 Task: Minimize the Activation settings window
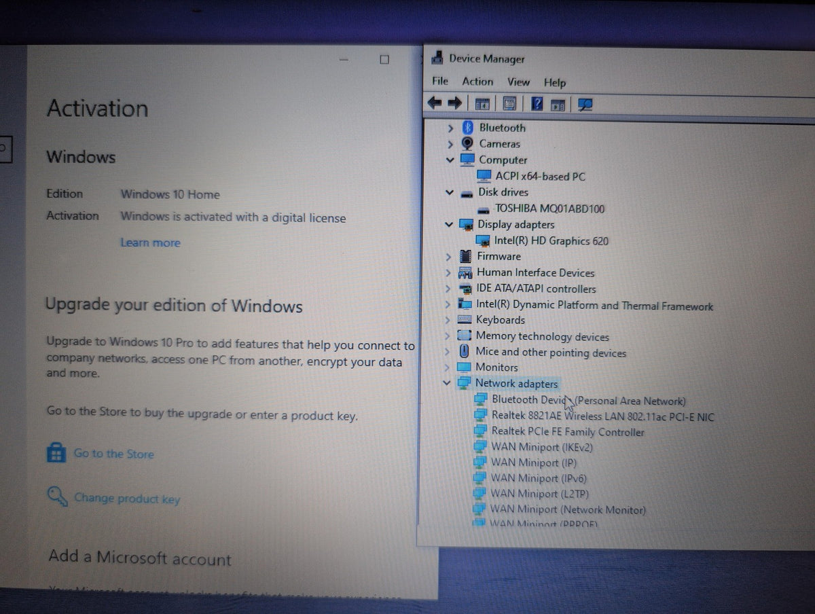click(344, 60)
